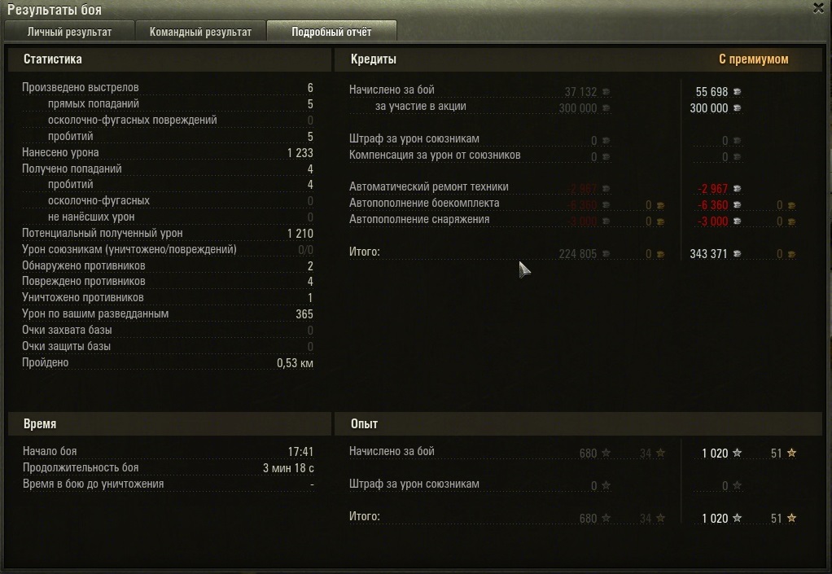Viewport: 832px width, 574px height.
Task: Click the credits icon beside red -2 967
Action: tap(737, 189)
